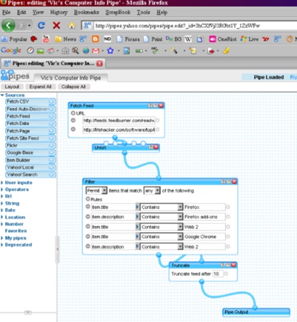Remove the Google Chrome filter rule
The height and width of the screenshot is (322, 297).
pos(88,236)
